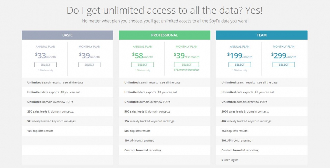Click "40k weekly tracked keyword rankings" row
This screenshot has height=168, width=330.
(x=246, y=121)
